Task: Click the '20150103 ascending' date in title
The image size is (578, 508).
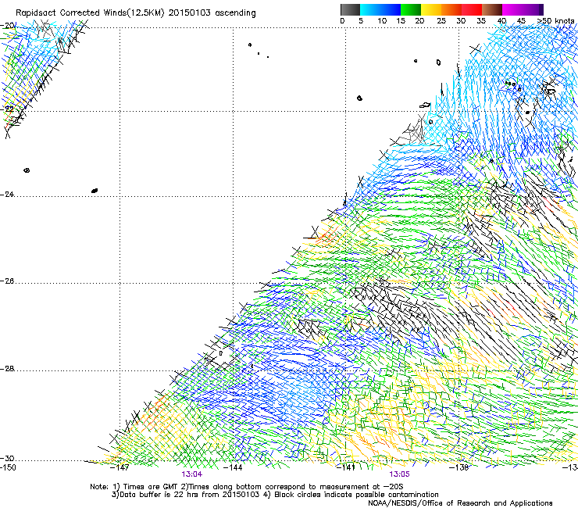Action: click(x=212, y=13)
